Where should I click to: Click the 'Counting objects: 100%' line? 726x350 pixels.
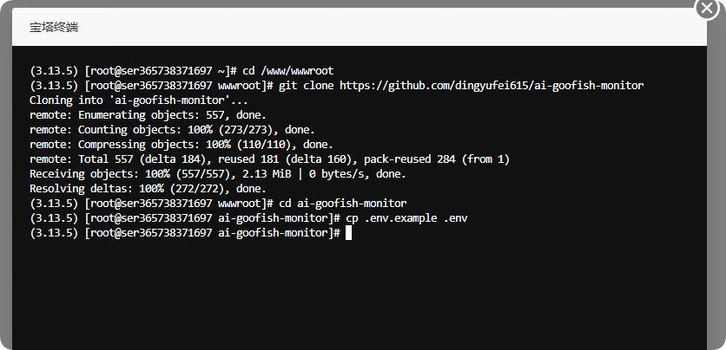tap(172, 130)
